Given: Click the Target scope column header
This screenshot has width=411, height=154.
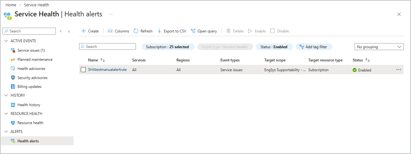Looking at the screenshot, I should pyautogui.click(x=275, y=60).
